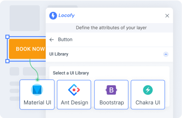Select the Material UI card
The height and width of the screenshot is (118, 182).
click(37, 95)
